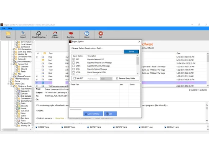The width and height of the screenshot is (209, 157).
Task: Click the Drafts folder icon in the tree
Action: tap(19, 103)
